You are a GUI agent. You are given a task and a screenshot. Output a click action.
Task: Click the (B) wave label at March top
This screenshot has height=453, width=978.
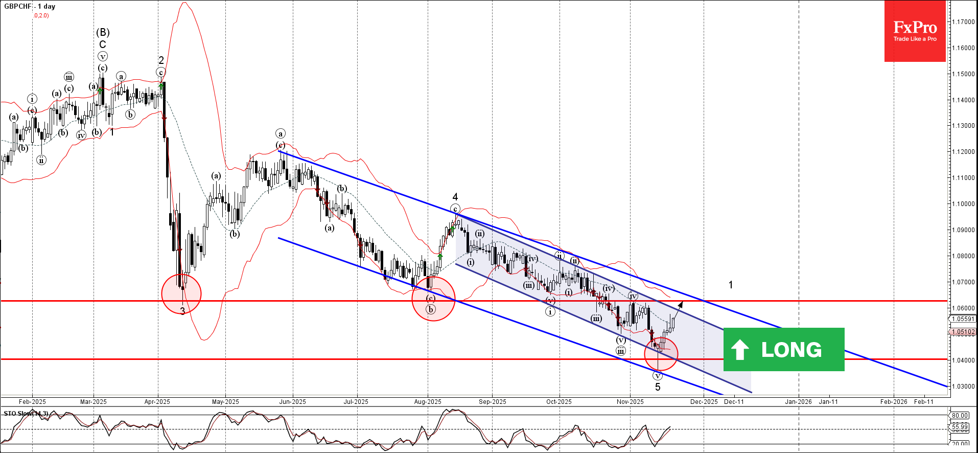coord(103,32)
